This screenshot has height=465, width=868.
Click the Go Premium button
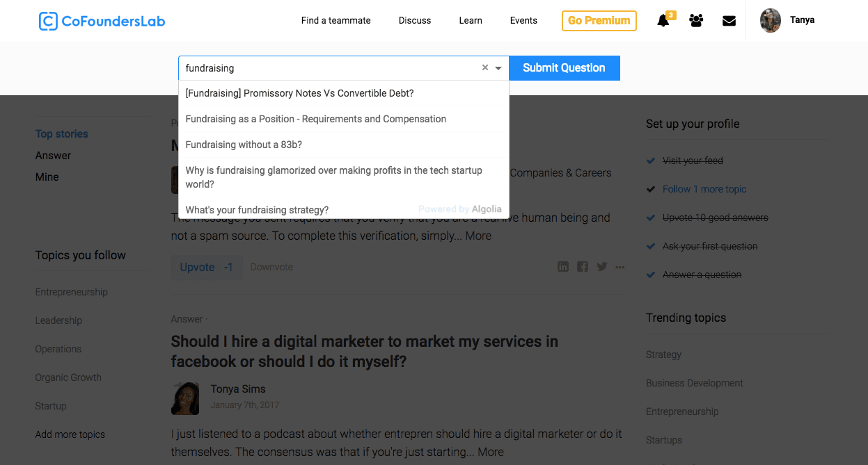point(599,21)
